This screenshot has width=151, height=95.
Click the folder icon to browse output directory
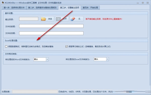click(x=44, y=19)
